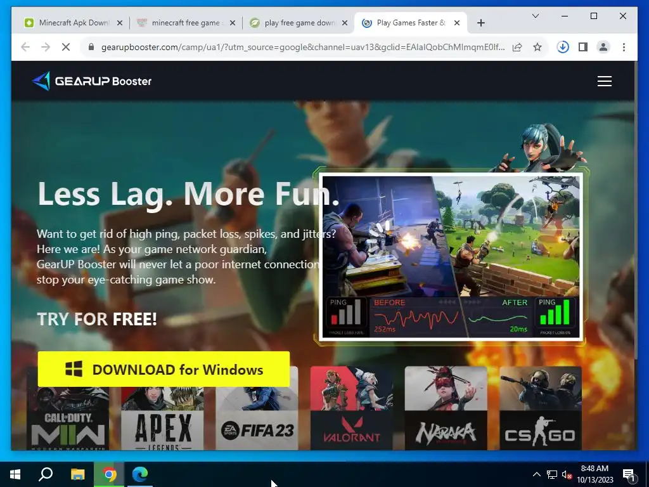Select Apex Legends game card
The image size is (649, 487).
click(162, 419)
